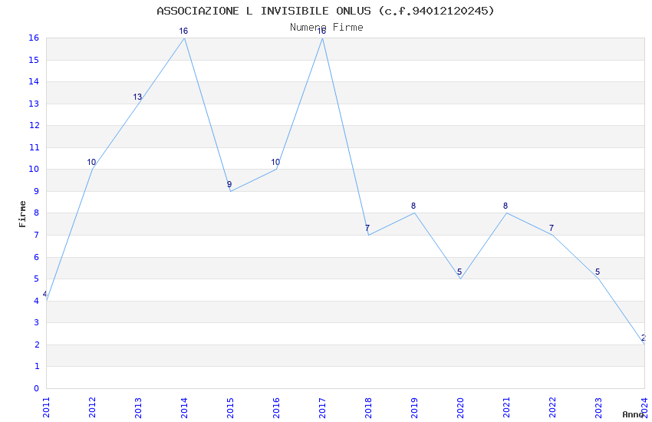This screenshot has width=652, height=422.
Task: Click y-axis tick value 15
Action: 34,60
